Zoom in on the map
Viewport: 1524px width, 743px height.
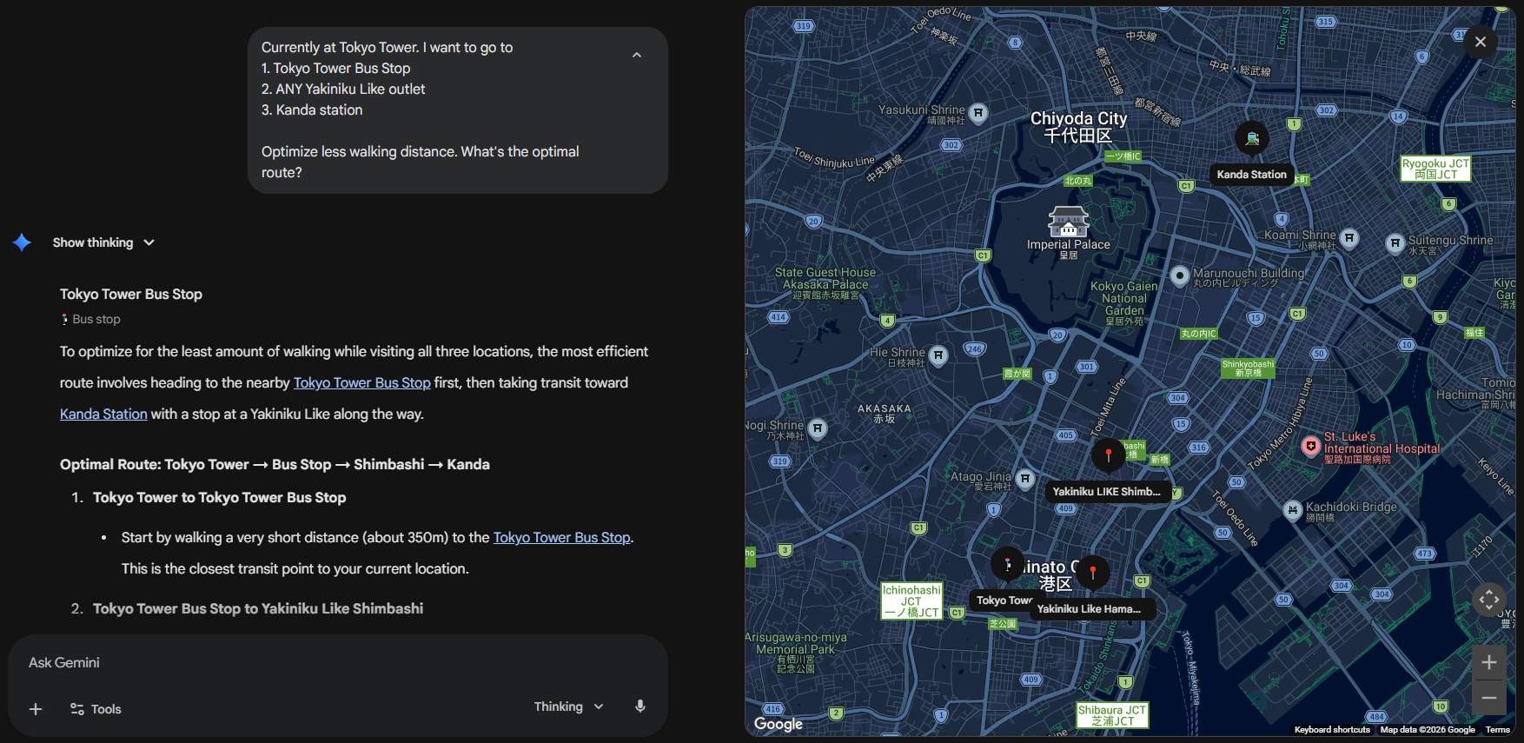(x=1488, y=662)
